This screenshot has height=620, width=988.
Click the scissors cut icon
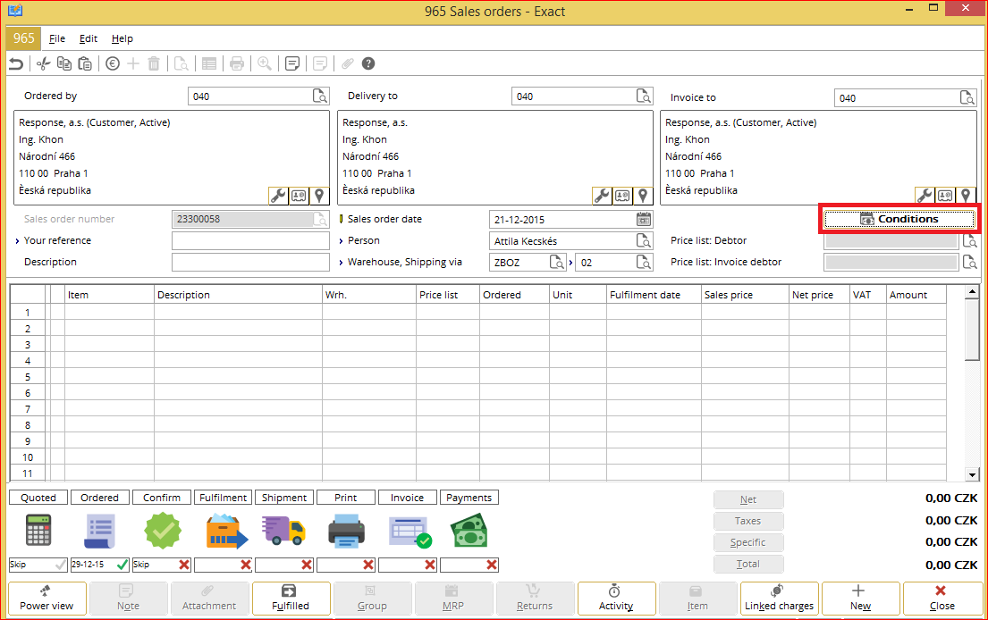click(43, 63)
